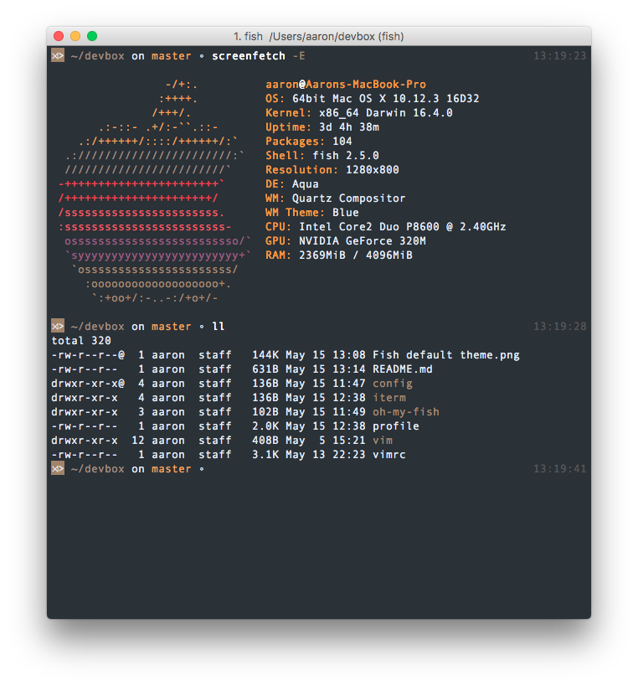Click the red close window button
This screenshot has height=686, width=638.
tap(59, 36)
